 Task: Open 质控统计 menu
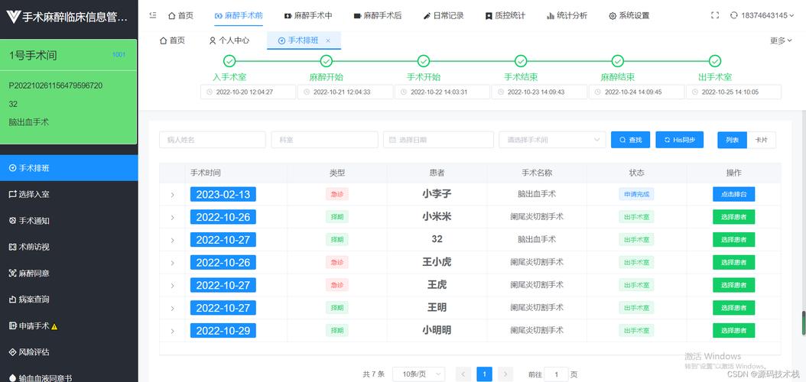coord(505,15)
